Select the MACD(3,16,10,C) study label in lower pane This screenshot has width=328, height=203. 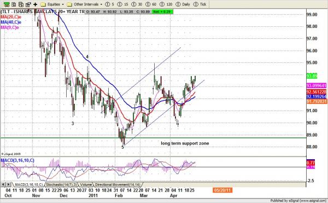click(17, 160)
